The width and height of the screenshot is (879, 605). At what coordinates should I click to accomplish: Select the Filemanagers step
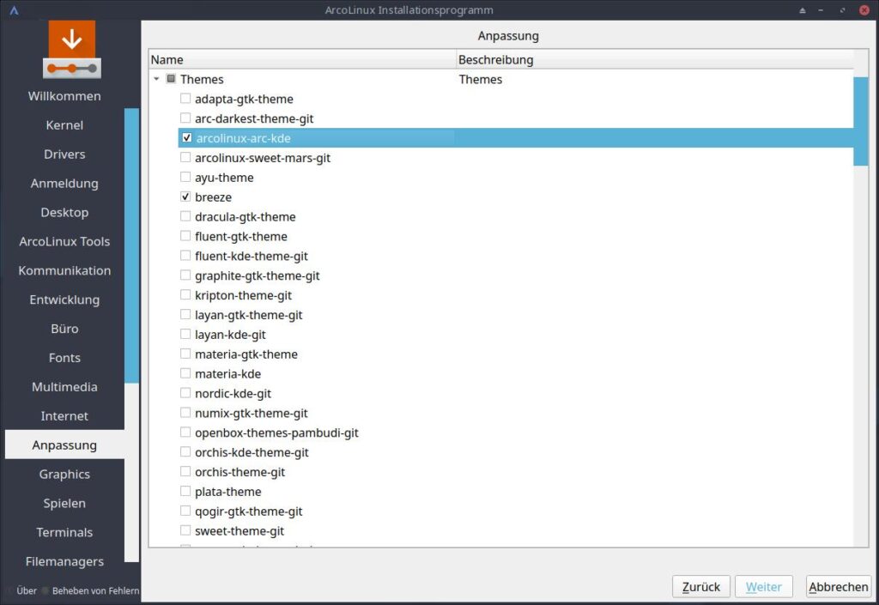pyautogui.click(x=64, y=561)
